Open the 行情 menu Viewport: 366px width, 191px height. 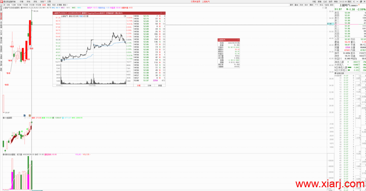(21, 1)
